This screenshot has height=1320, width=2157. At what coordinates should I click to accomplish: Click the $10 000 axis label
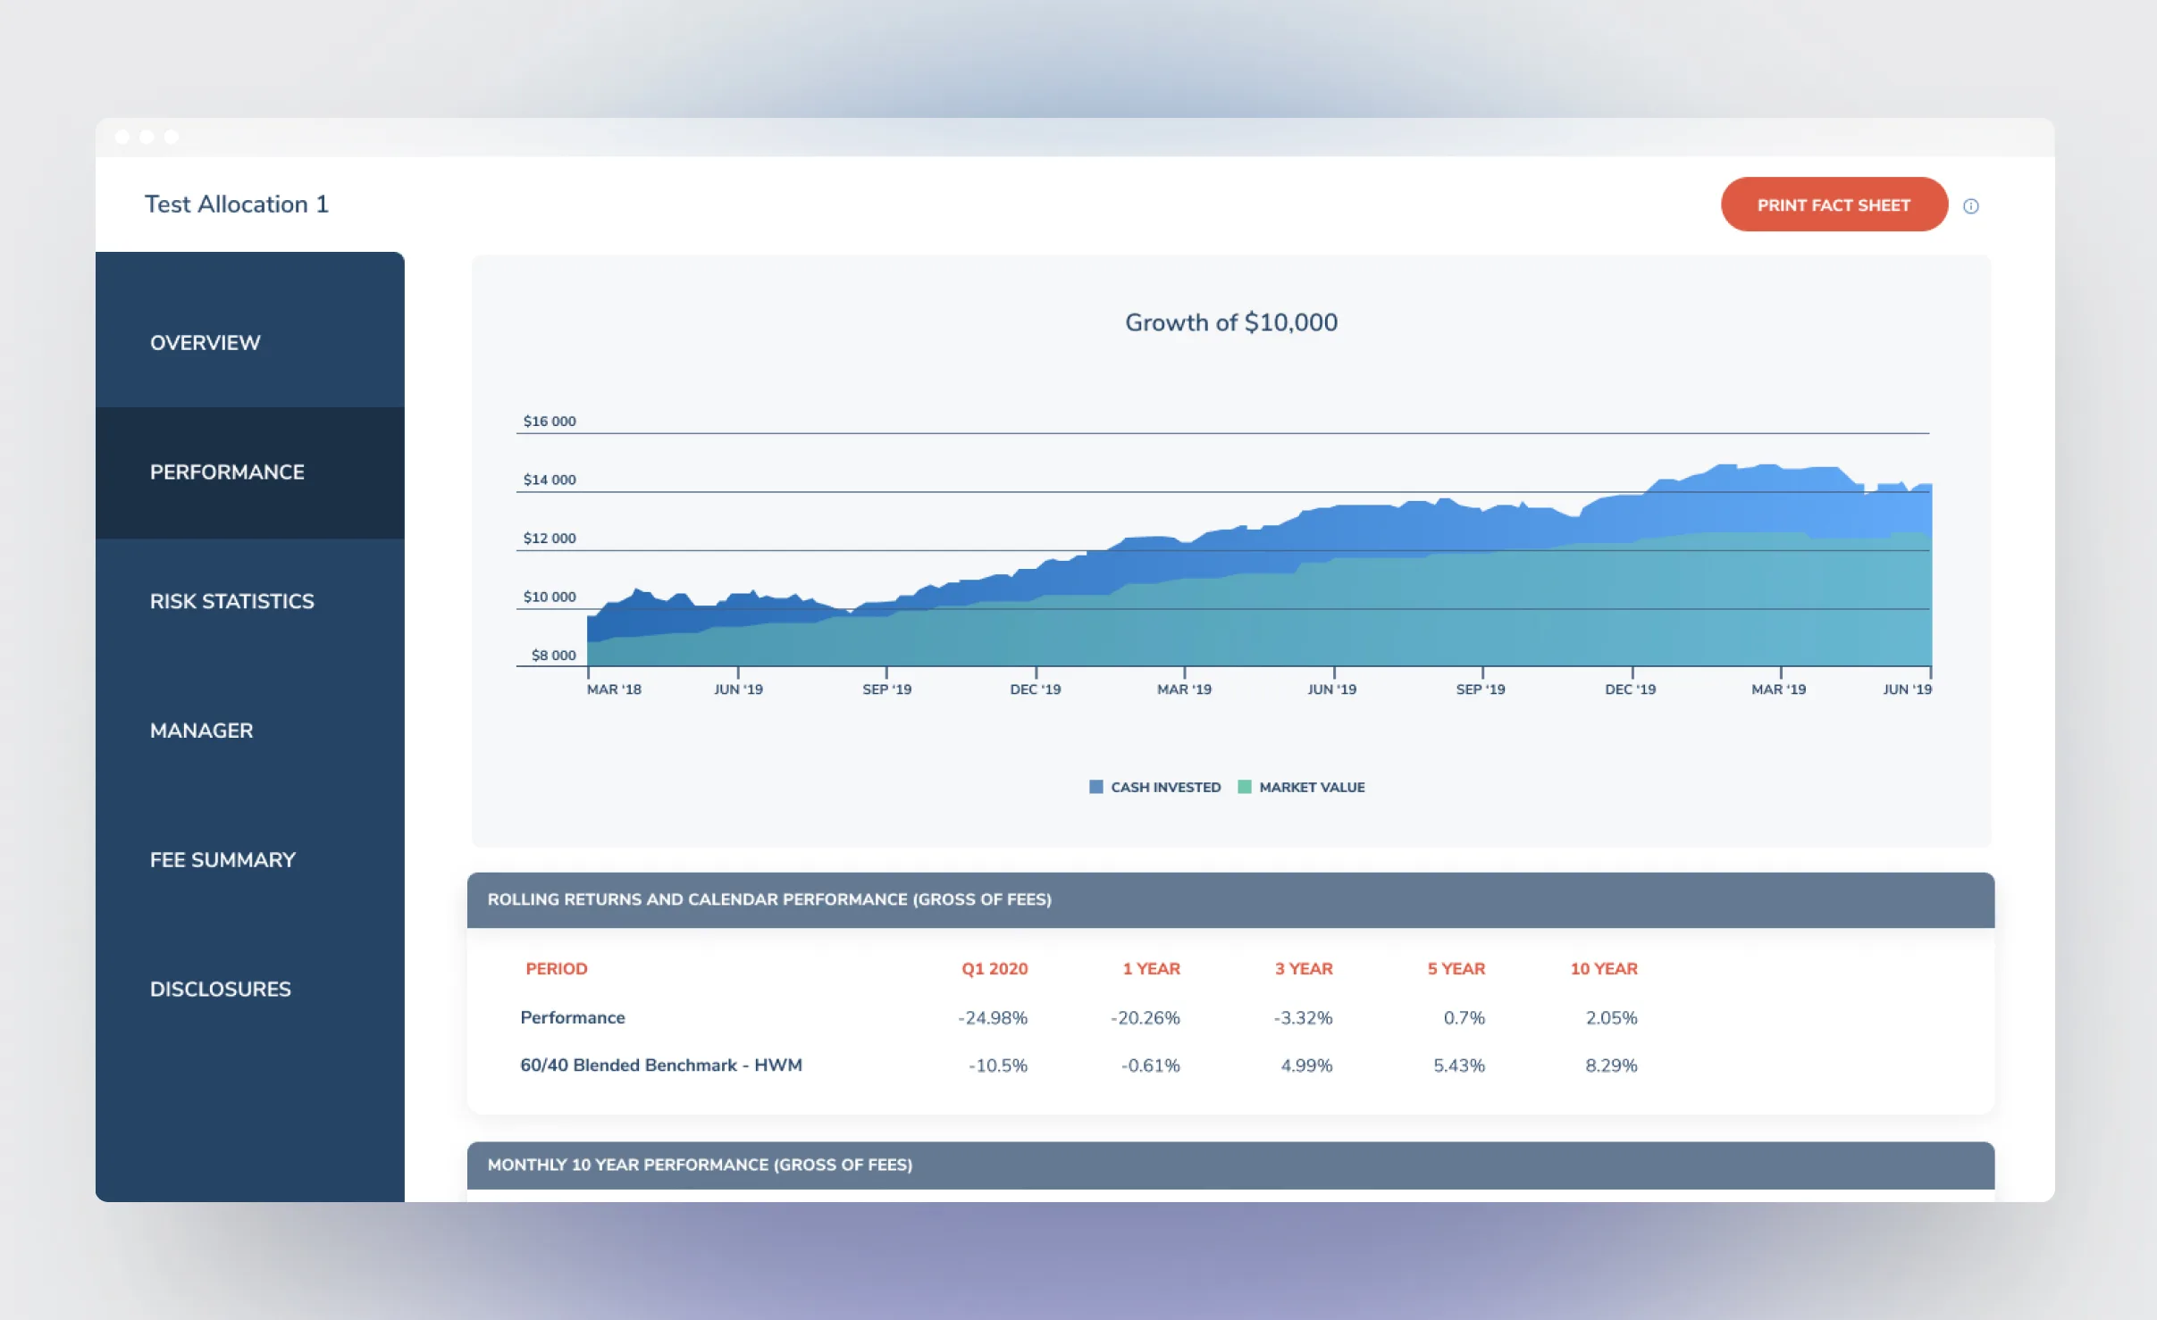[550, 597]
